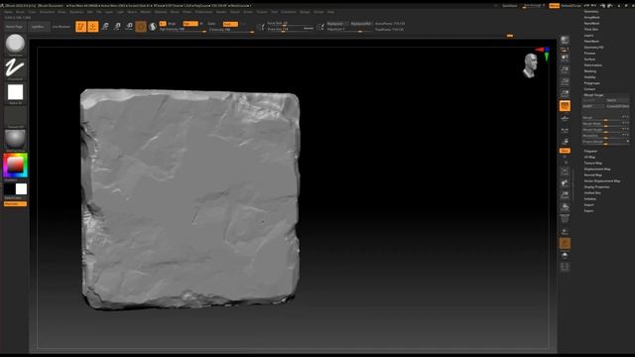Open the Preferences menu
Viewport: 635px width, 357px height.
[x=204, y=12]
